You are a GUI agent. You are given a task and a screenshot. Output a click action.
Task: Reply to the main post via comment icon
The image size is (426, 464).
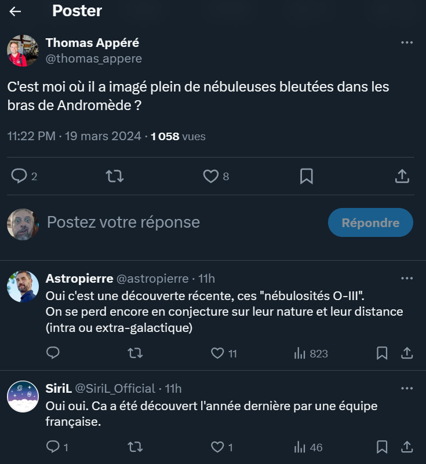coord(20,176)
